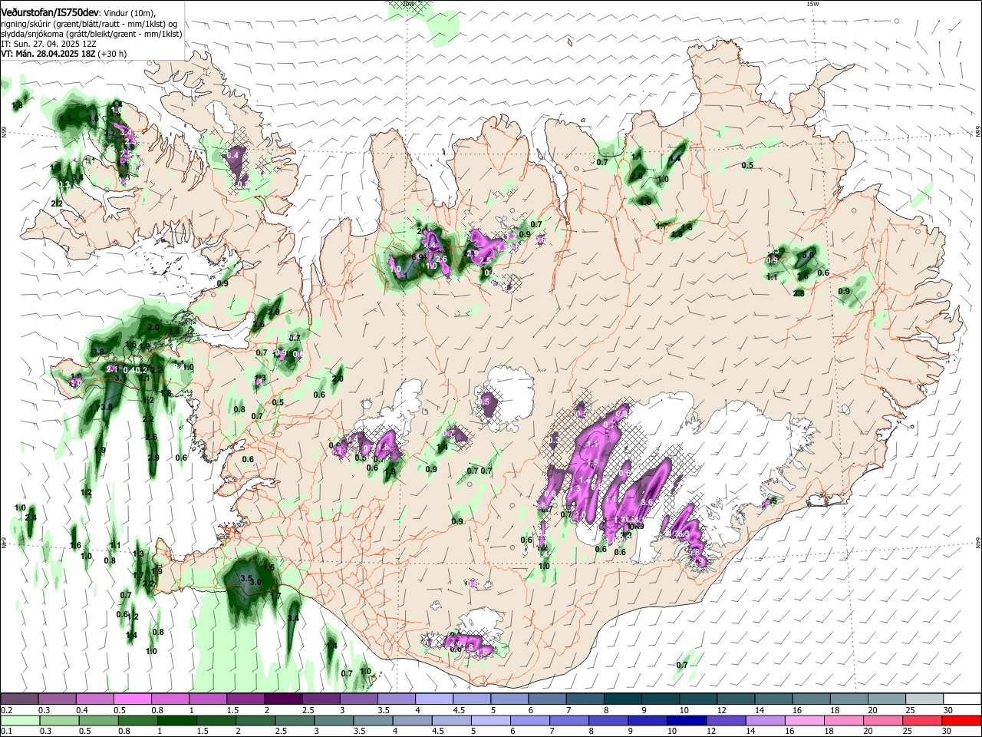Pick the darkest purple top-row swatch at 2
The height and width of the screenshot is (737, 982).
pos(282,699)
